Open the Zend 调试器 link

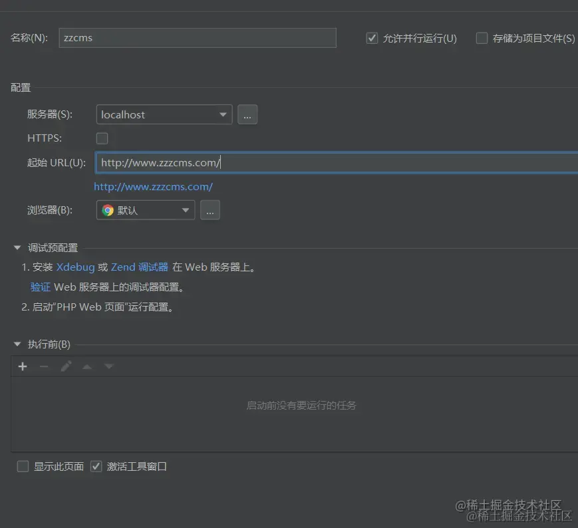pyautogui.click(x=139, y=267)
